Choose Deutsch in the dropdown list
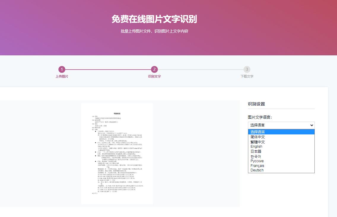Screen dimensions: 337x217 281,170
